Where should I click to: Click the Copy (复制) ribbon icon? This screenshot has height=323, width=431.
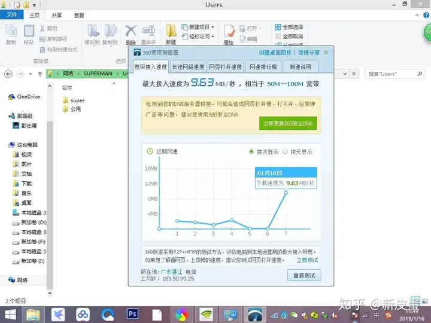[x=11, y=34]
